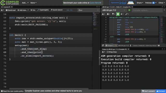Click 'EXIT_FAILURE' in source code
Viewport: 166px width, 93px height.
point(37,25)
